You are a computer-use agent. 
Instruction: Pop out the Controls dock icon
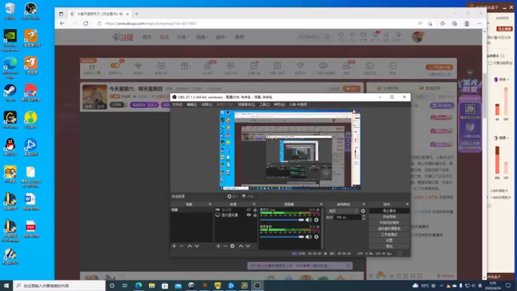(407, 204)
